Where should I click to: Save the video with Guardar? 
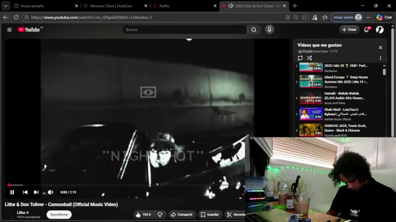(x=210, y=215)
